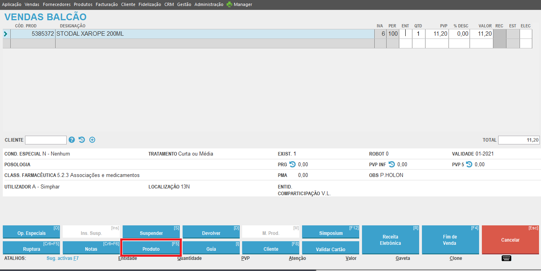Open client history icon next to Cliente

pos(82,140)
